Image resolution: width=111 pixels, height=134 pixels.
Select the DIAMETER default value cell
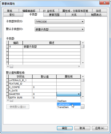tap(44, 94)
